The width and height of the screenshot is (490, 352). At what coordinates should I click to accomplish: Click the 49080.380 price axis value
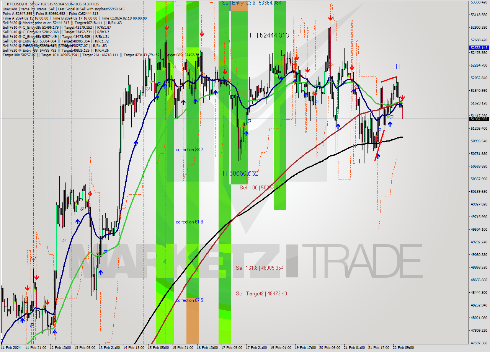pos(479,254)
